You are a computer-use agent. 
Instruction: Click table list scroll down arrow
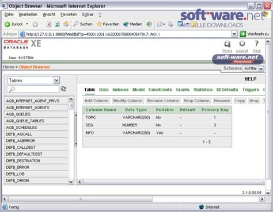pyautogui.click(x=71, y=182)
